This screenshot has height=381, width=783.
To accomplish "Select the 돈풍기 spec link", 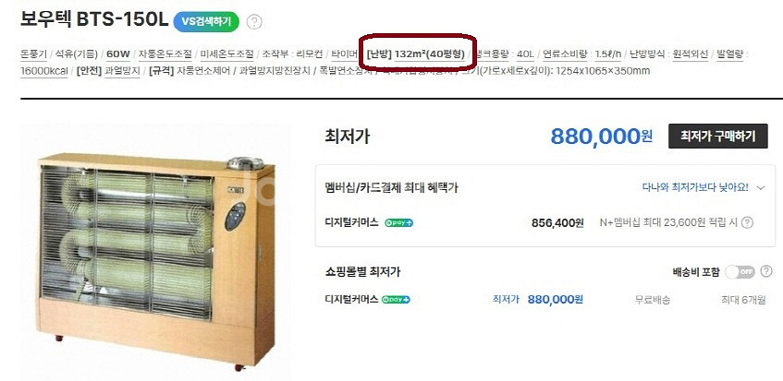I will (33, 54).
